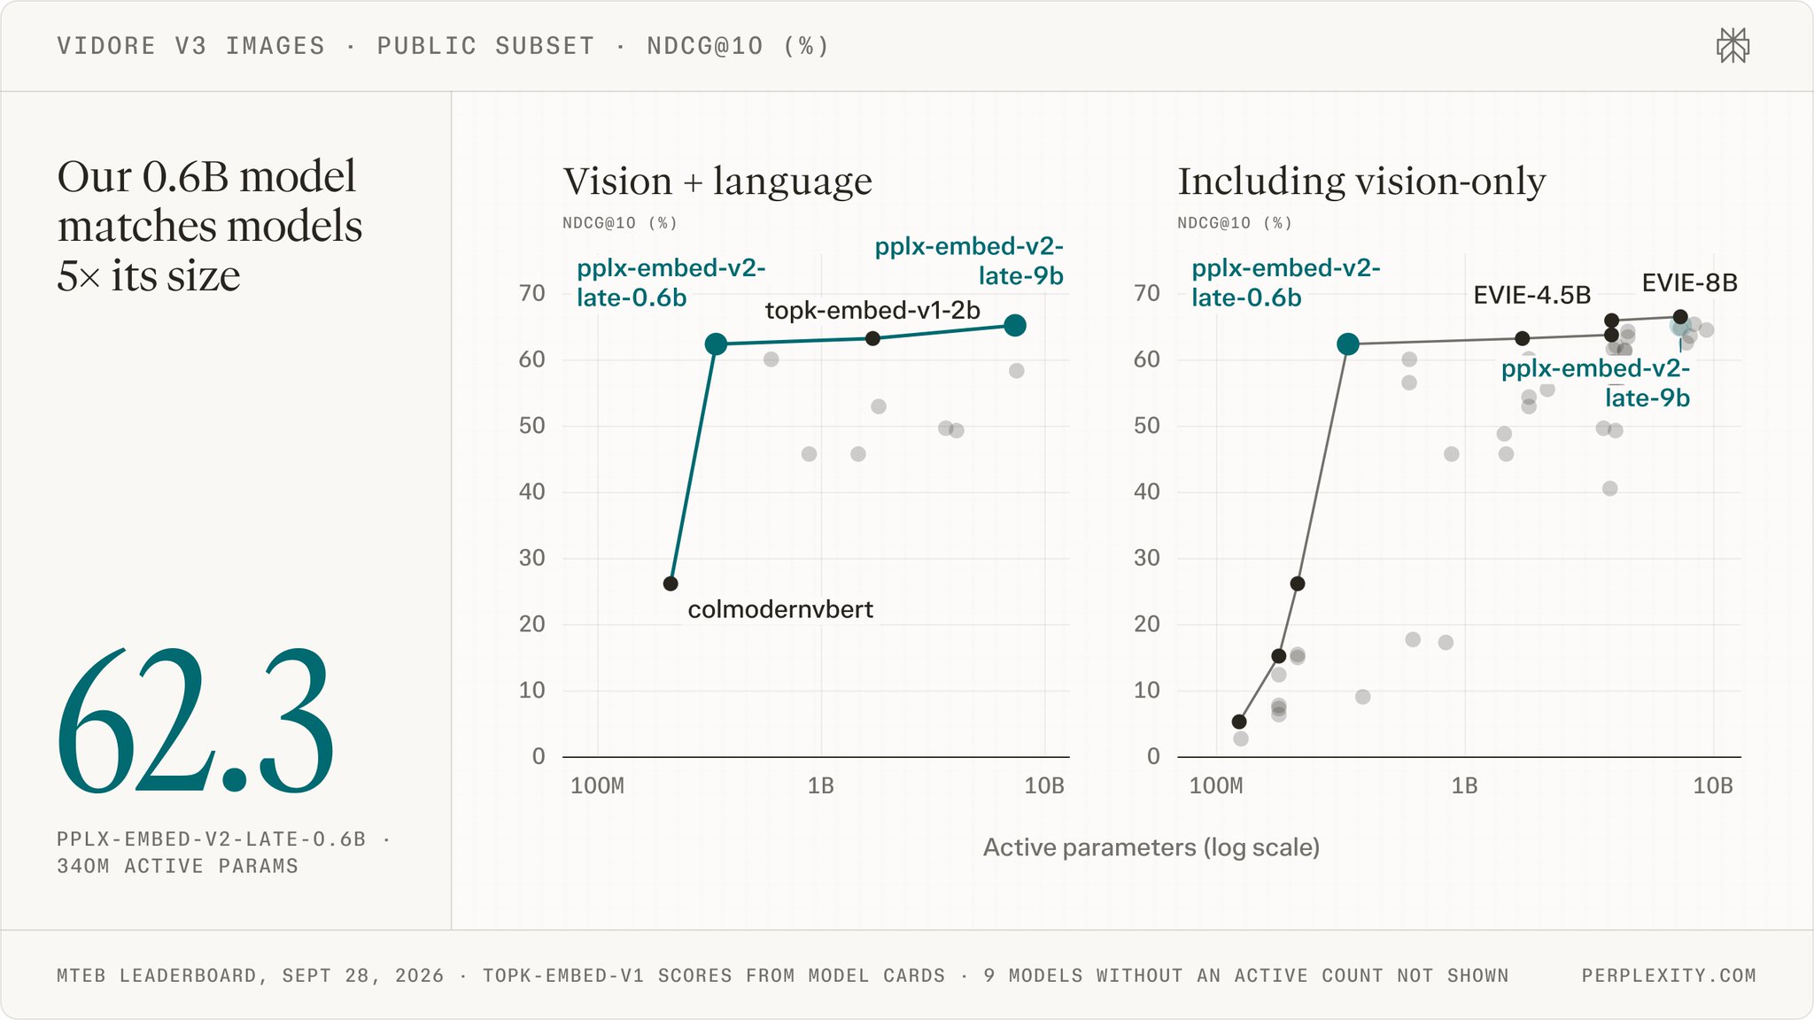Click the "Including vision-only" chart title

[x=1361, y=182]
